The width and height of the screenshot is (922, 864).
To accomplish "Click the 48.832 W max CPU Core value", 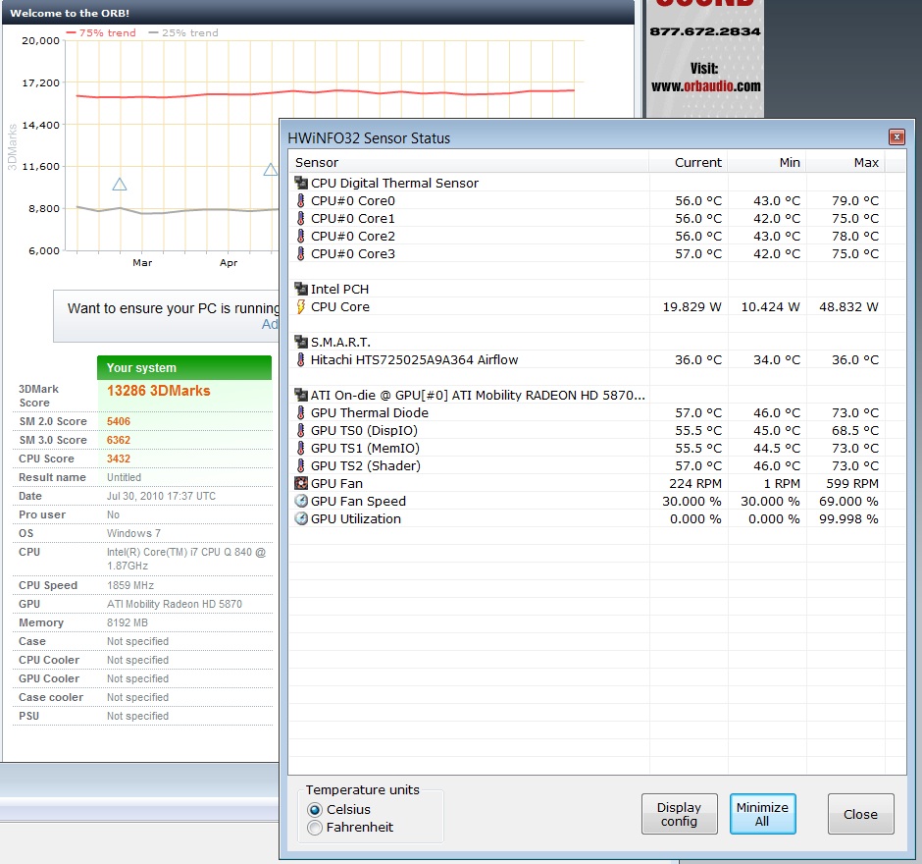I will pyautogui.click(x=848, y=306).
